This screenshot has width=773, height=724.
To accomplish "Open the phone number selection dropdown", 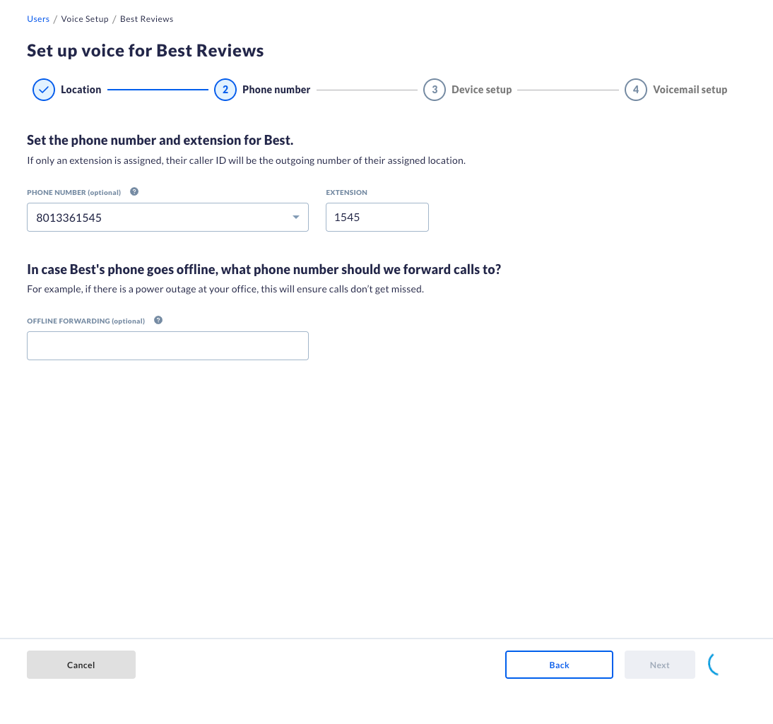I will 167,217.
